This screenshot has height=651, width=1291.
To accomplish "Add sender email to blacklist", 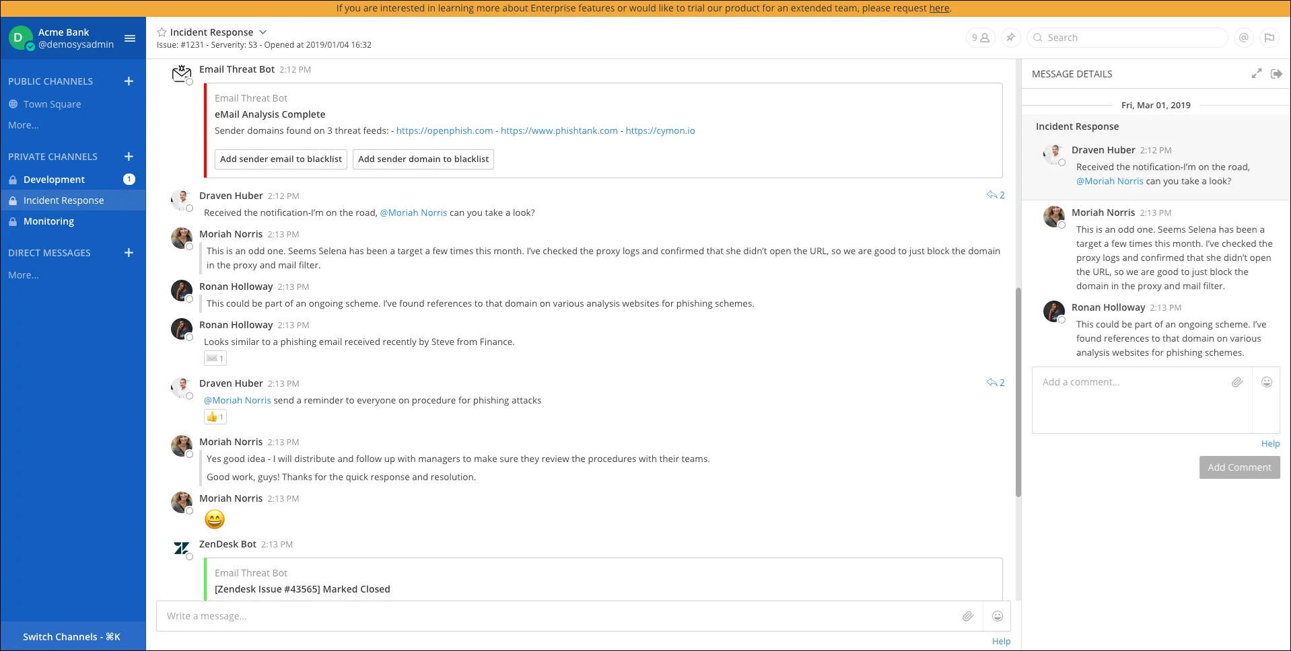I will (281, 159).
